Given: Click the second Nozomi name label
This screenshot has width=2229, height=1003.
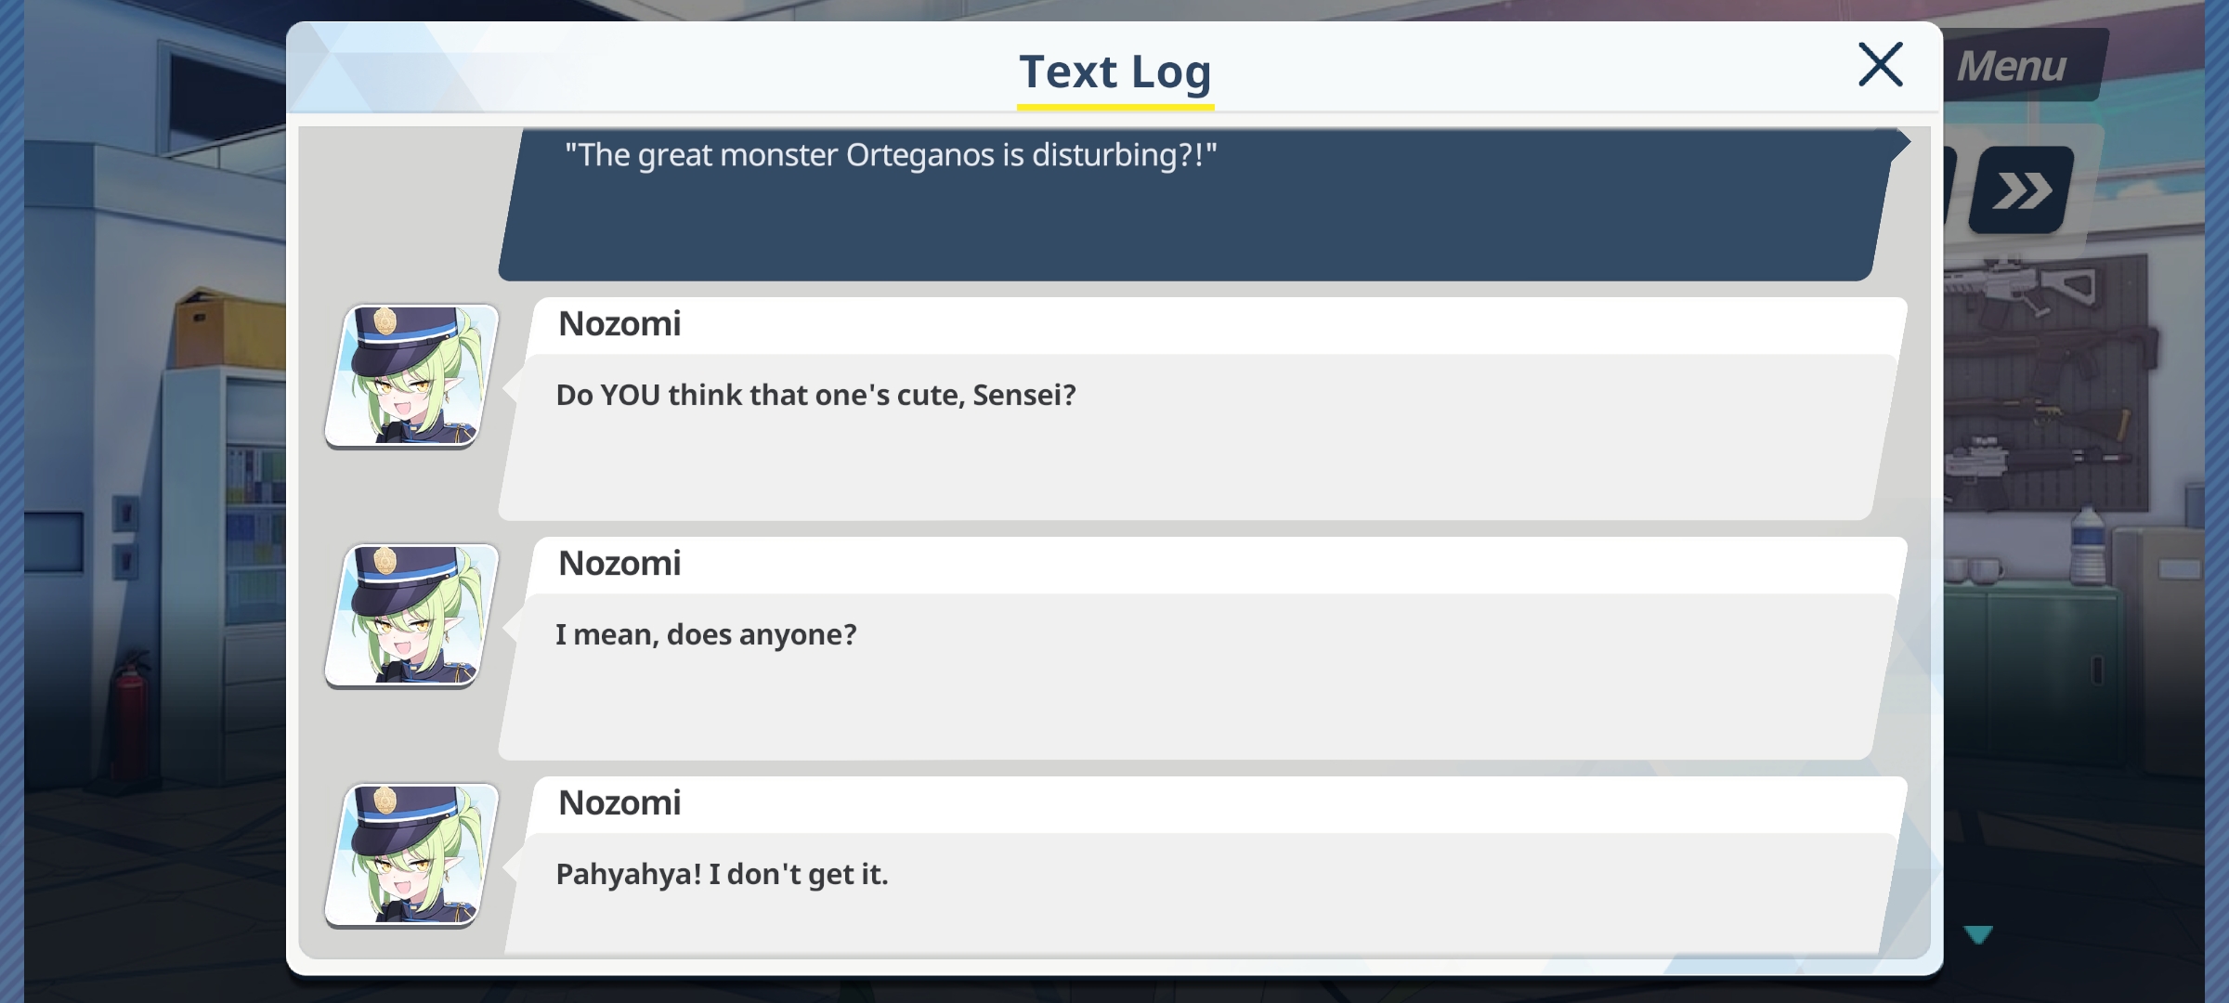Looking at the screenshot, I should point(619,564).
